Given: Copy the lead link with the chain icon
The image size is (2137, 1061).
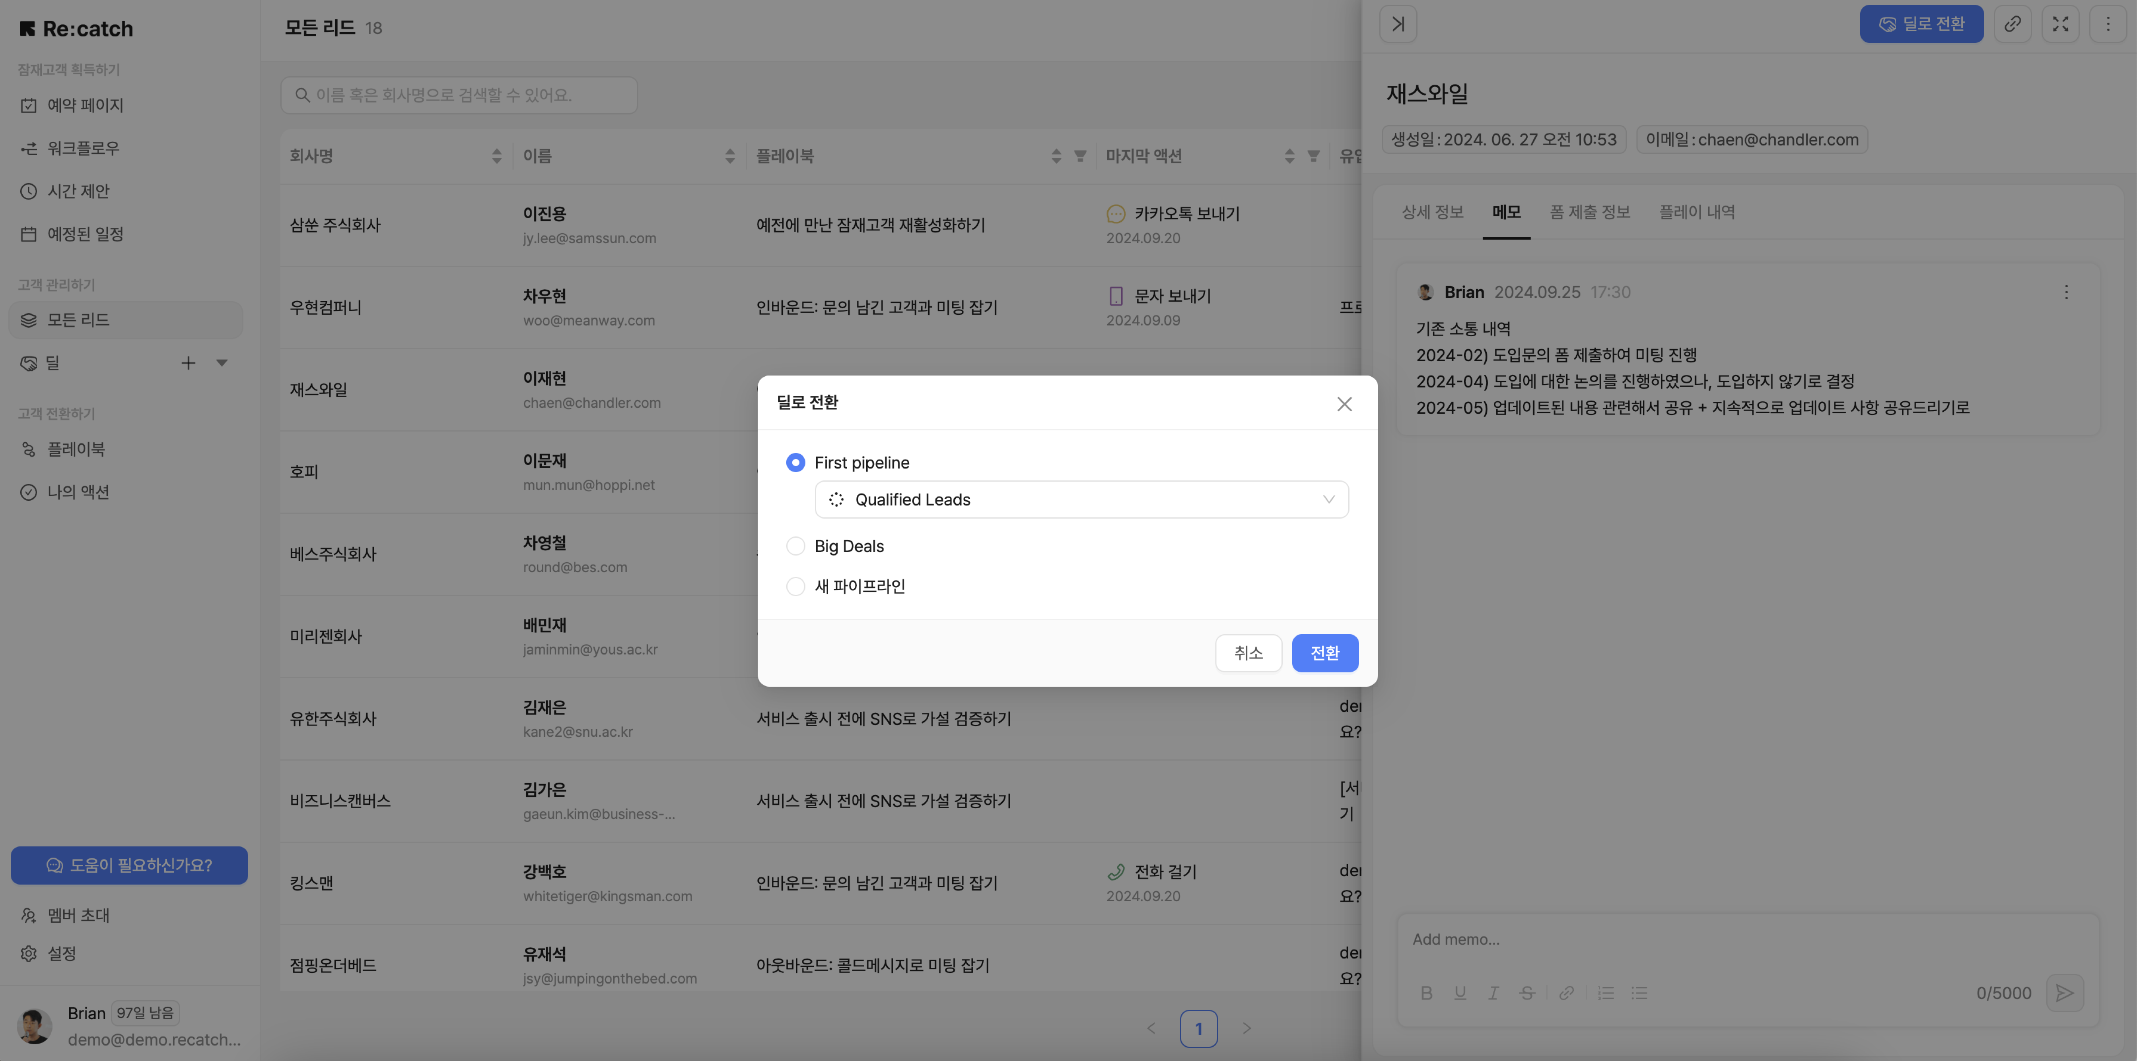Looking at the screenshot, I should point(2013,24).
